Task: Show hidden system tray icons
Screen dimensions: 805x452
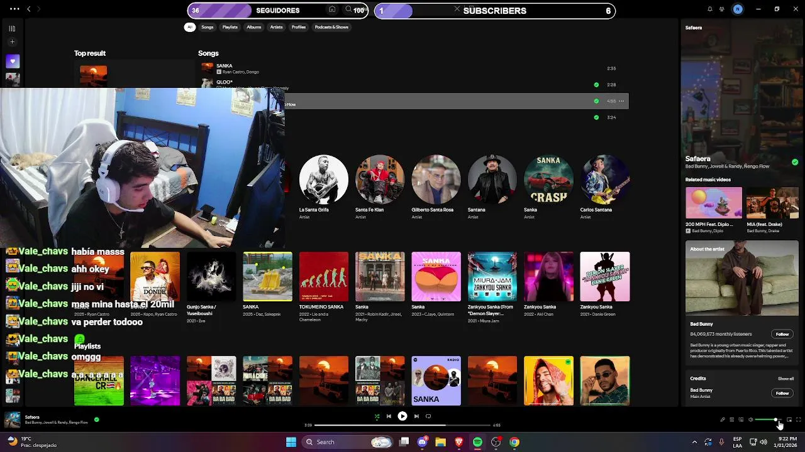Action: (694, 442)
